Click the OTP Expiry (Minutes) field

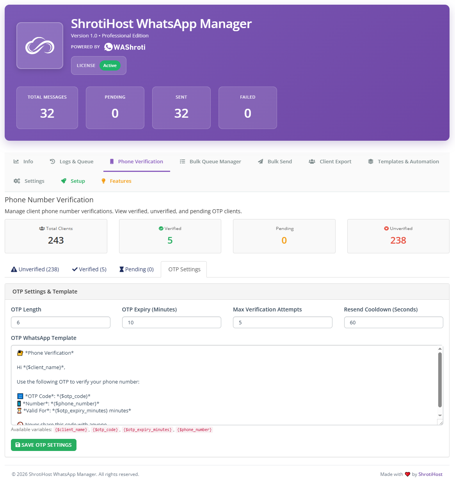171,322
